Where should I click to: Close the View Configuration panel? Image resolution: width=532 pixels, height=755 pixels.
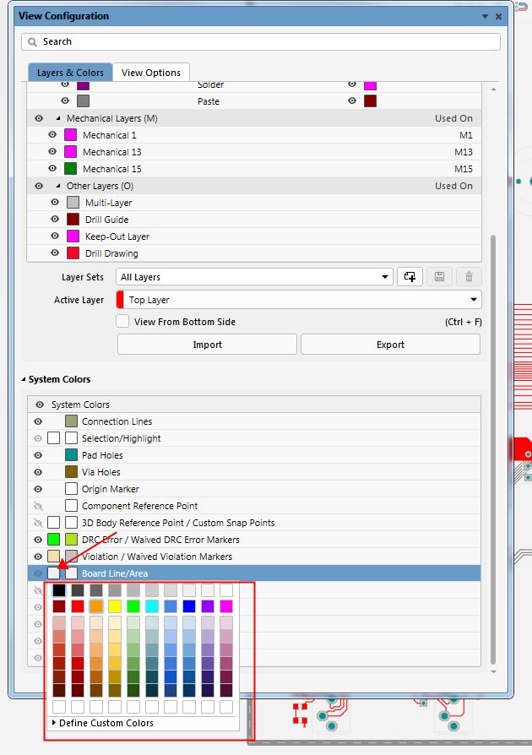tap(499, 16)
